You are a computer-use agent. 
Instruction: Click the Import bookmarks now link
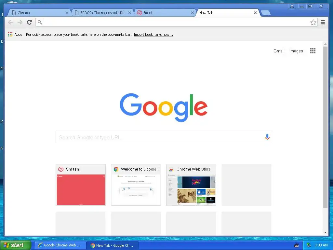click(153, 35)
